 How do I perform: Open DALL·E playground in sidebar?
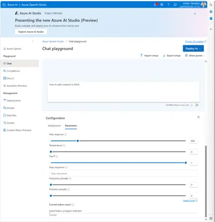point(8,78)
